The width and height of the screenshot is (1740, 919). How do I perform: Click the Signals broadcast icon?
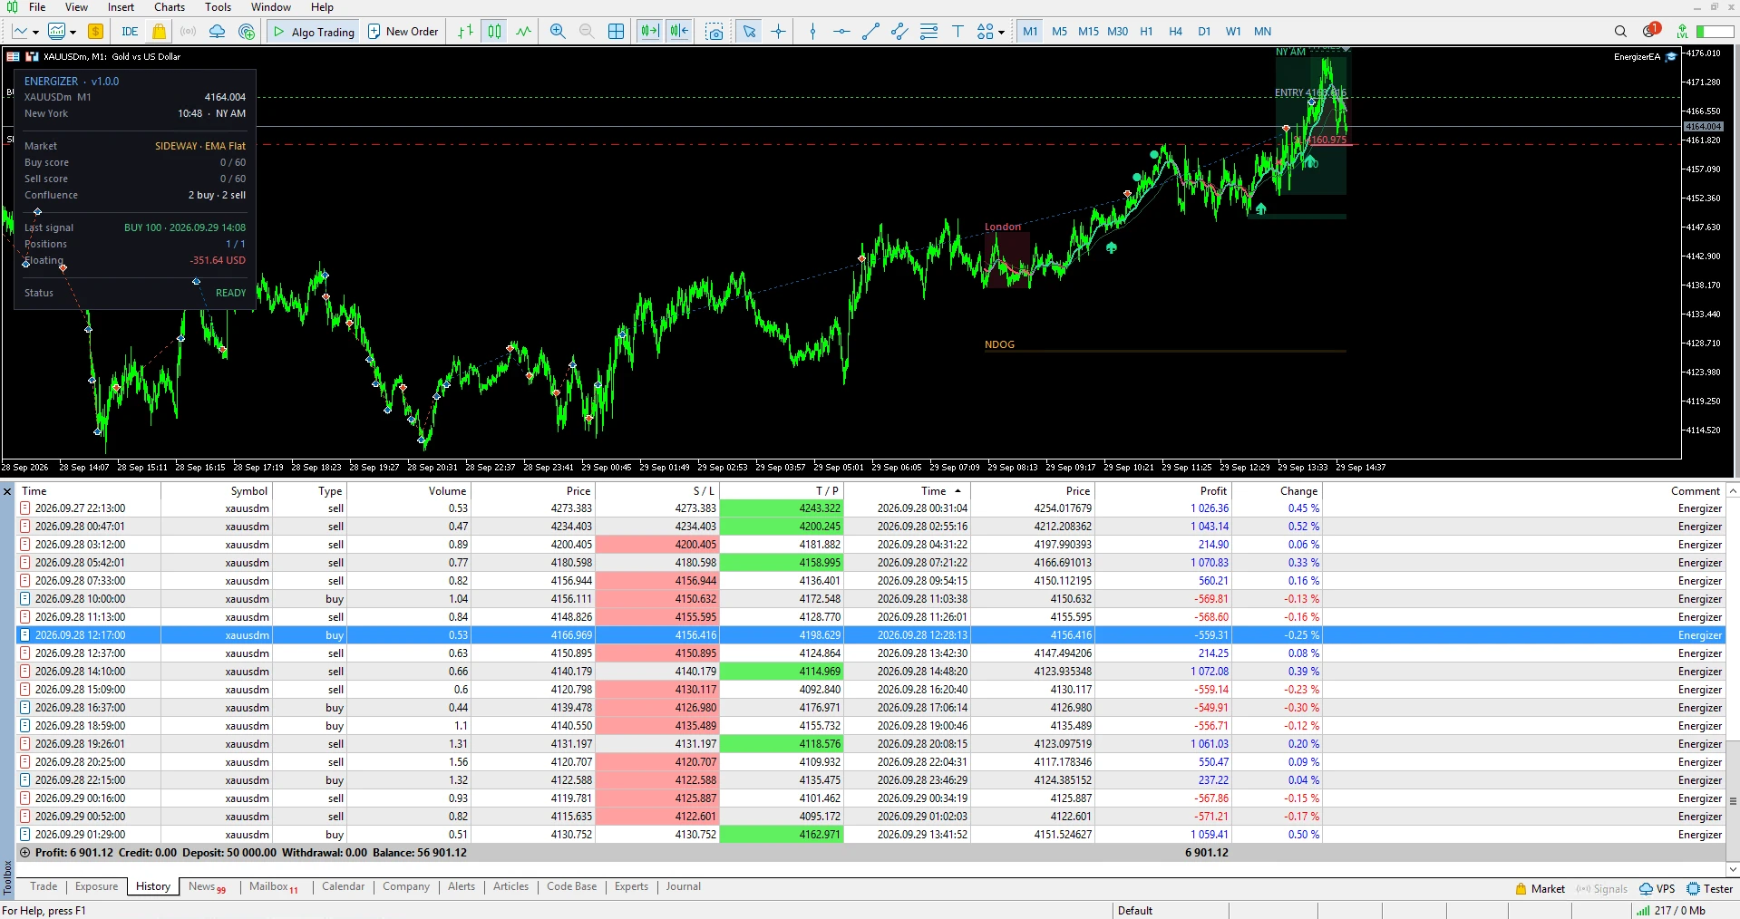click(x=188, y=32)
